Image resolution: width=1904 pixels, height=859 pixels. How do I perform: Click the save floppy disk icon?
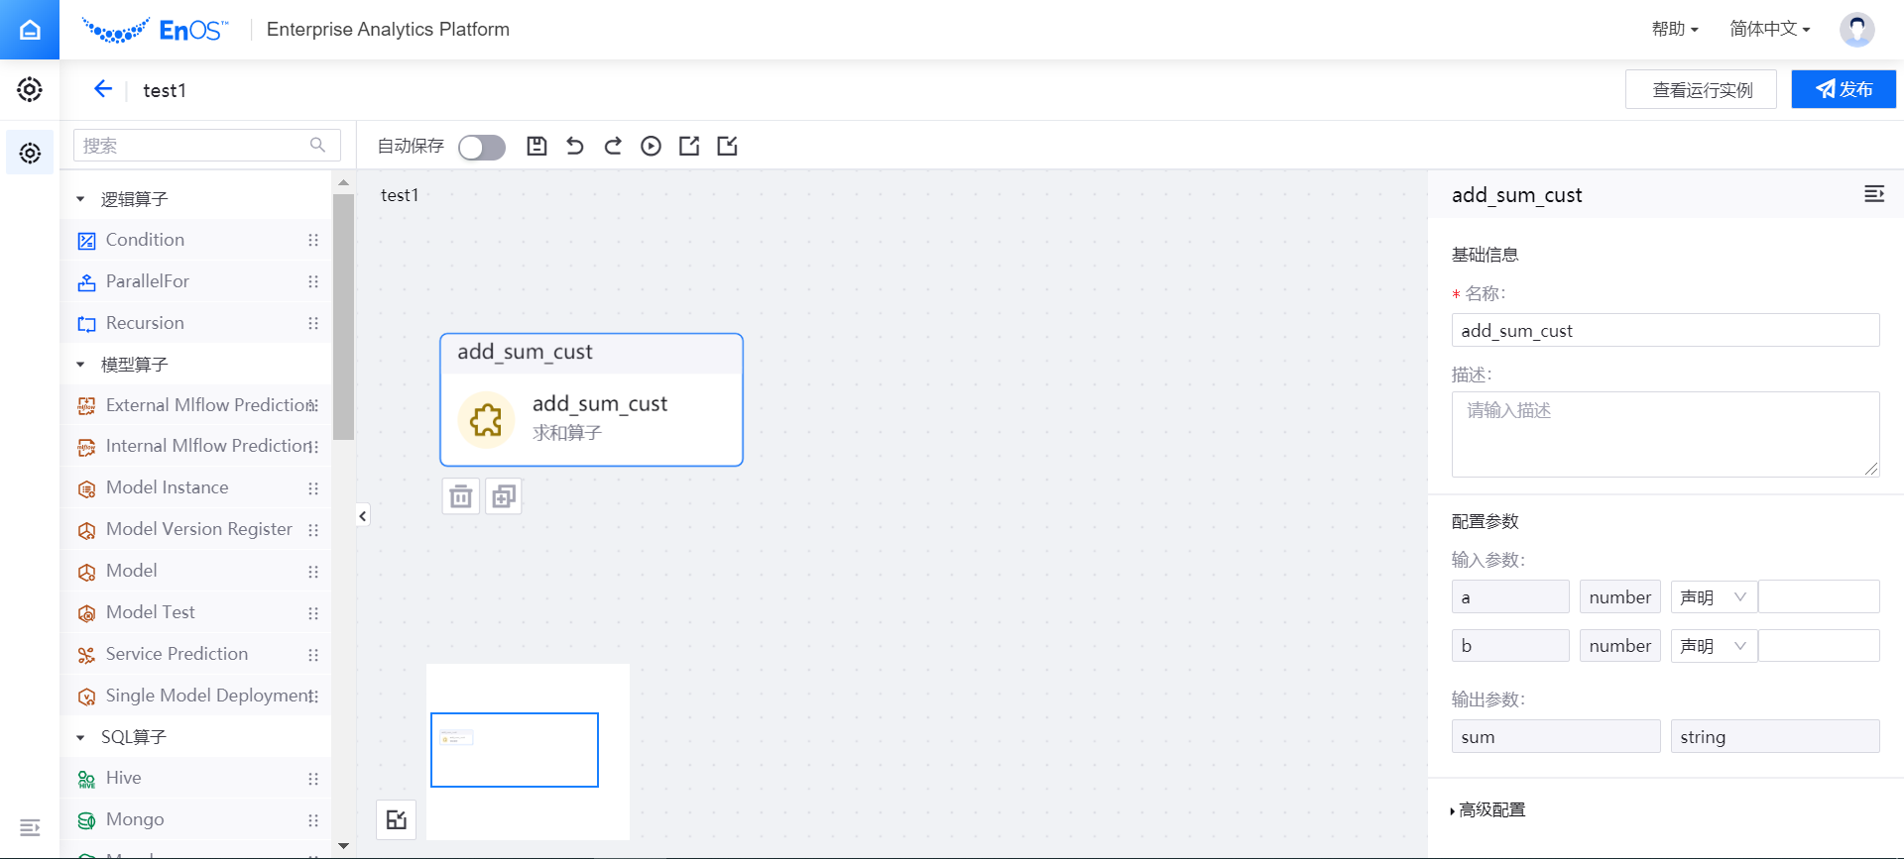pos(536,147)
